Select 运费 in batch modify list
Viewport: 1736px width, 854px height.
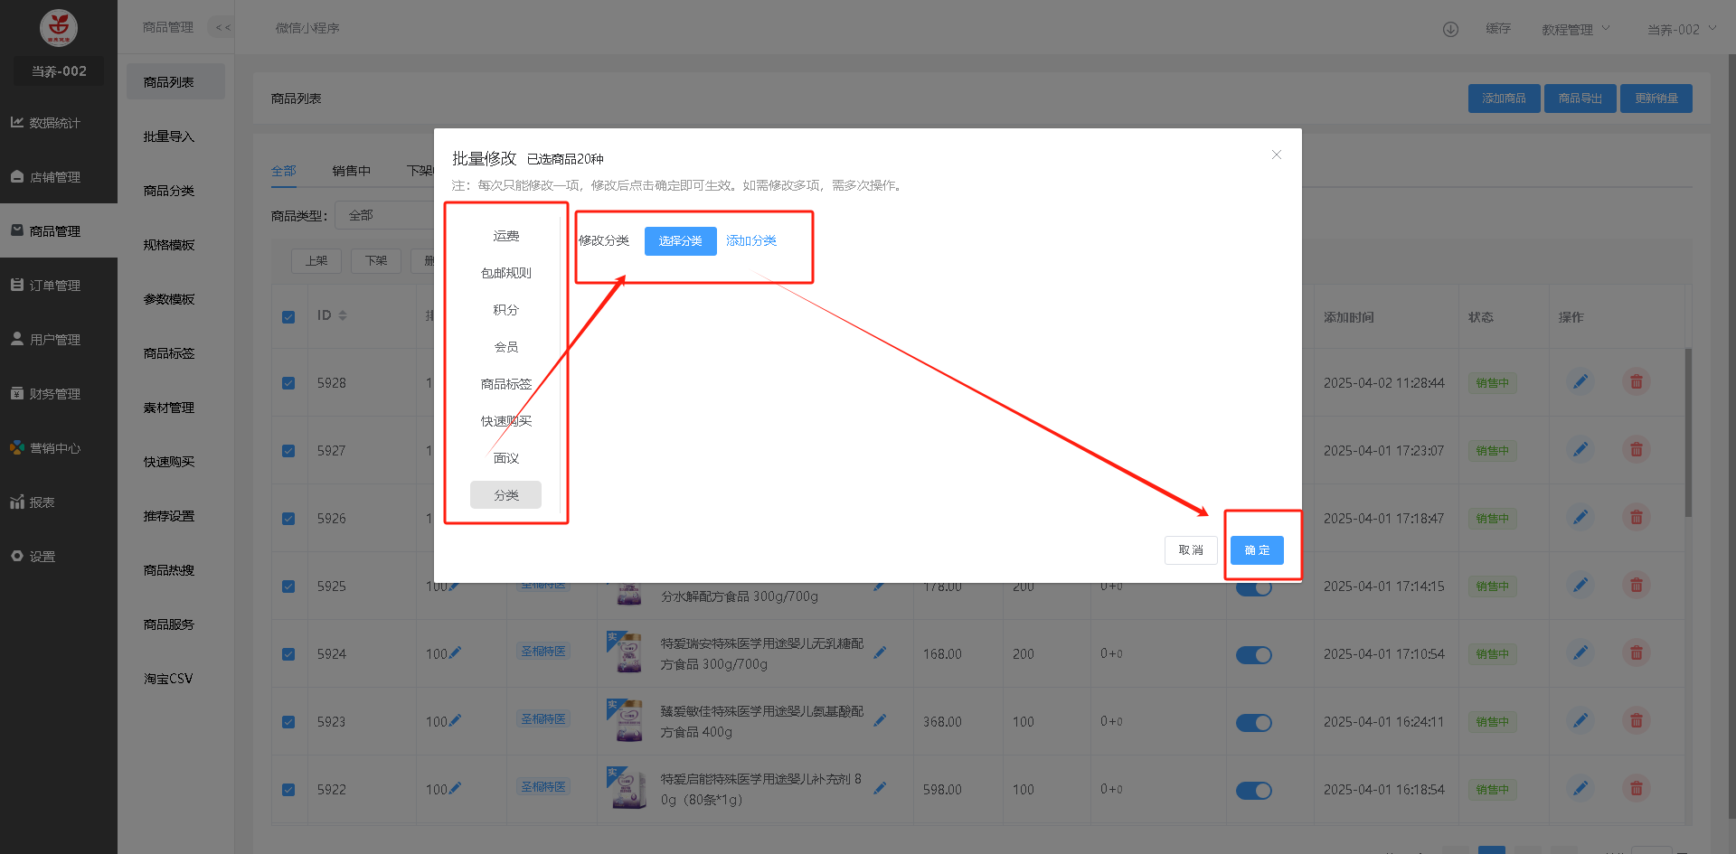[x=505, y=236]
